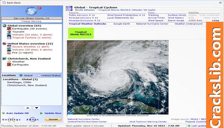Select the United States locations radio button
This screenshot has width=224, height=128.
point(39,75)
